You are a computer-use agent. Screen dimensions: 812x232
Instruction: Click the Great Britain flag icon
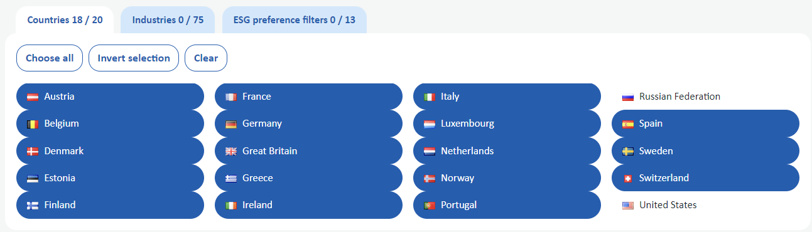coord(231,151)
